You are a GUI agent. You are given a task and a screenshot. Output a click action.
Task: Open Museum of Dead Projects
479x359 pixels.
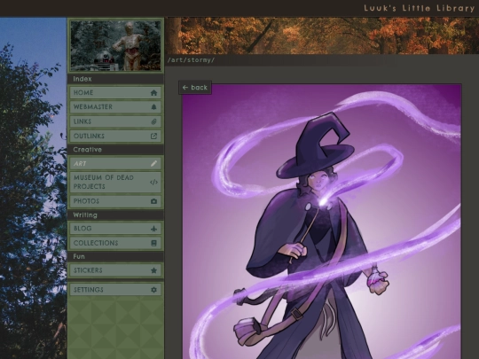tap(115, 183)
